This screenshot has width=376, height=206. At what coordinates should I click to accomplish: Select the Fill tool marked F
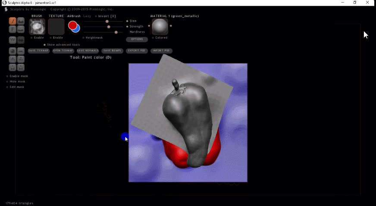pyautogui.click(x=13, y=29)
